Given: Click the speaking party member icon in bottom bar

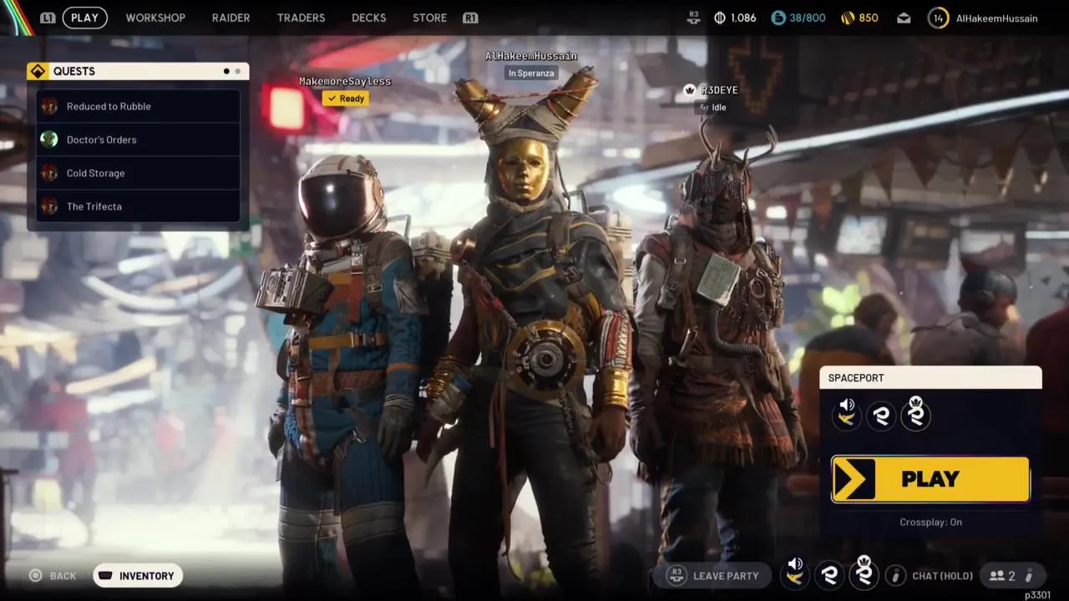Looking at the screenshot, I should [795, 573].
